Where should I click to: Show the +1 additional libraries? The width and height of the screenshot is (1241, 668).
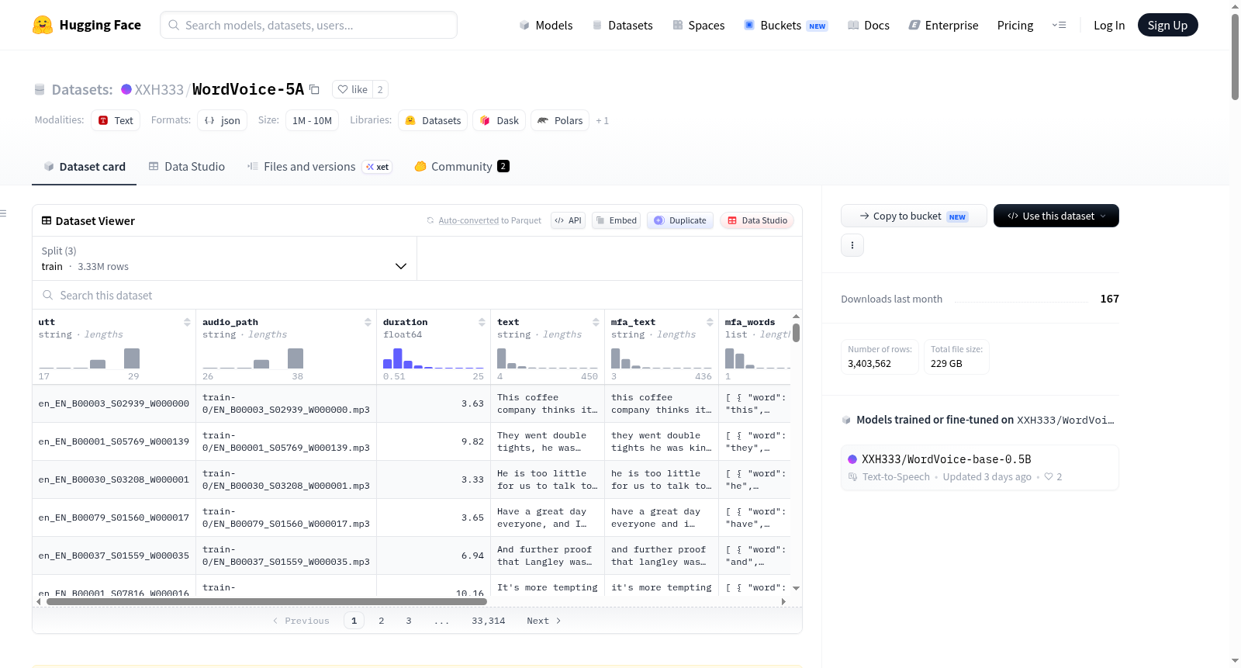coord(603,121)
